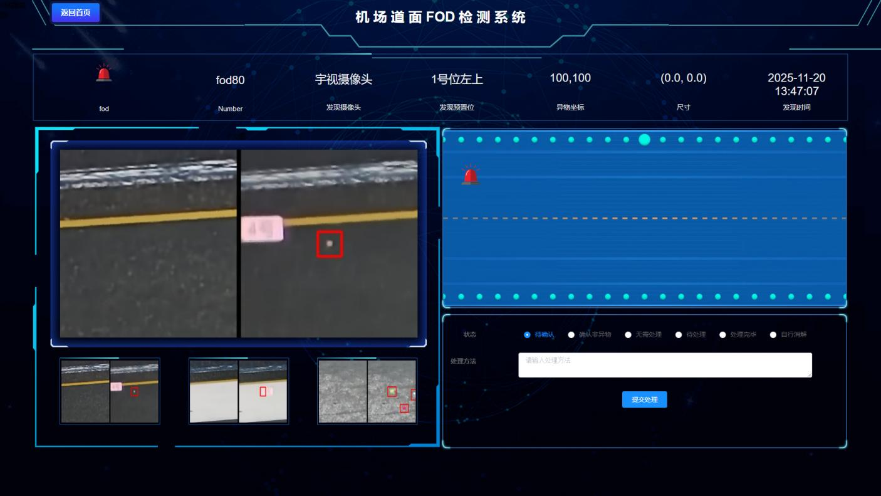This screenshot has height=496, width=881.
Task: Click the large glowing cyan dot on the runway edge
Action: click(x=644, y=140)
